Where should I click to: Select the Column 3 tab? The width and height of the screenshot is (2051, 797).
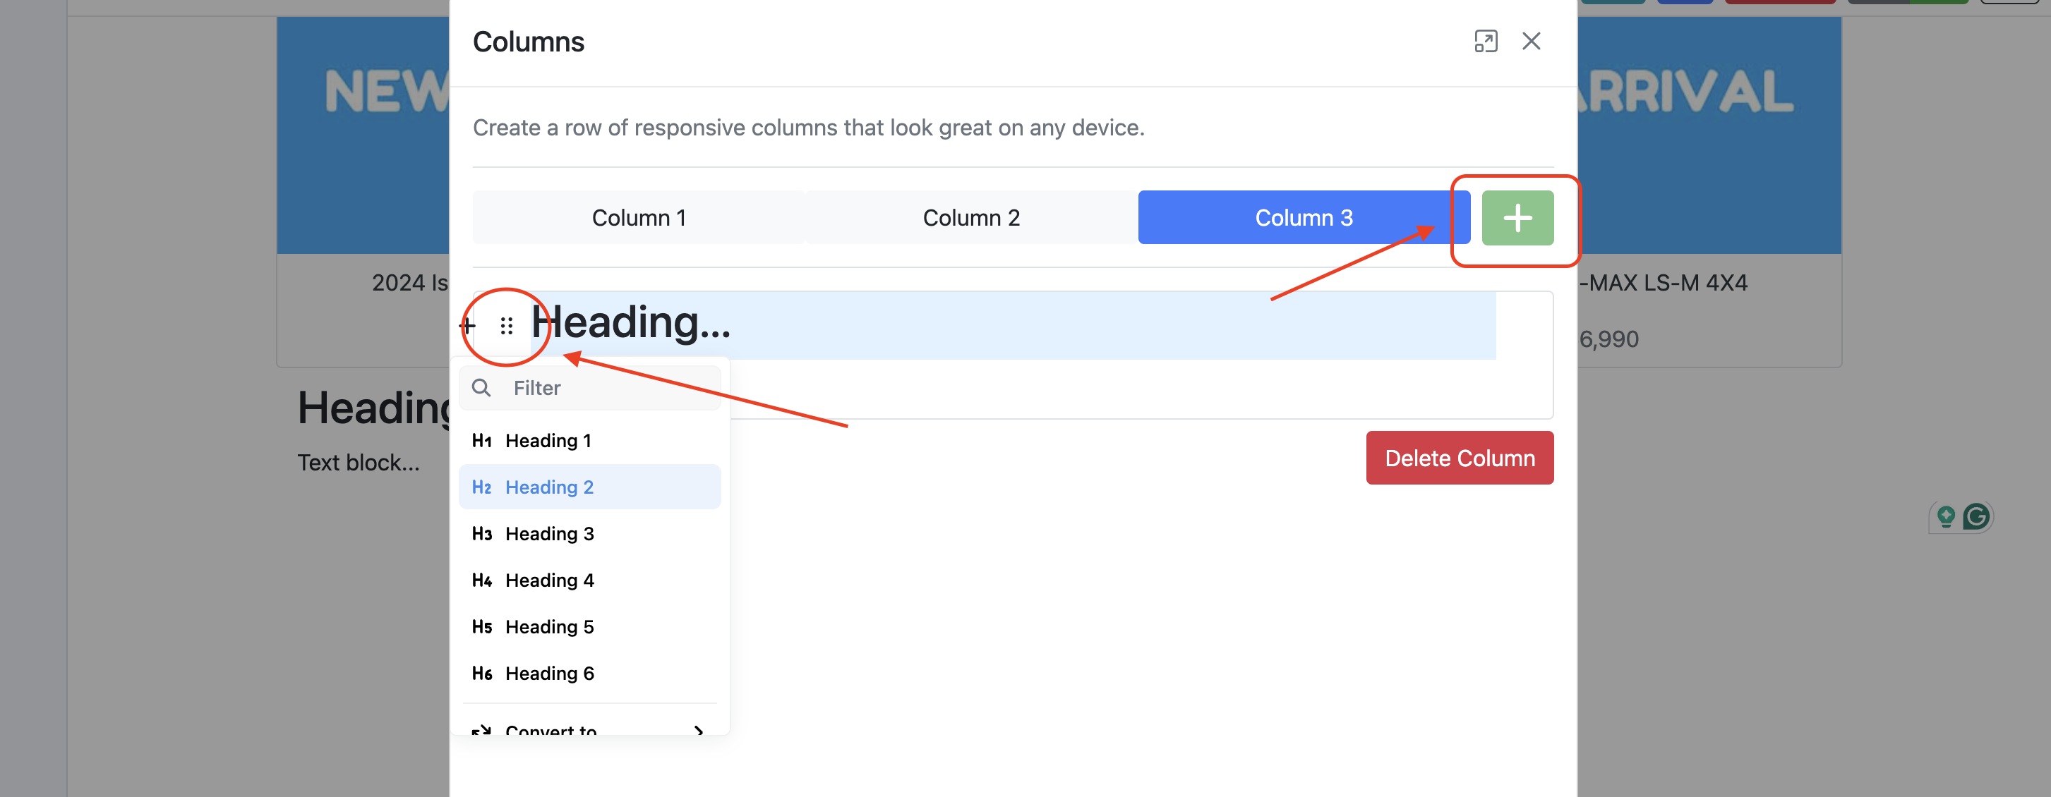pyautogui.click(x=1303, y=218)
